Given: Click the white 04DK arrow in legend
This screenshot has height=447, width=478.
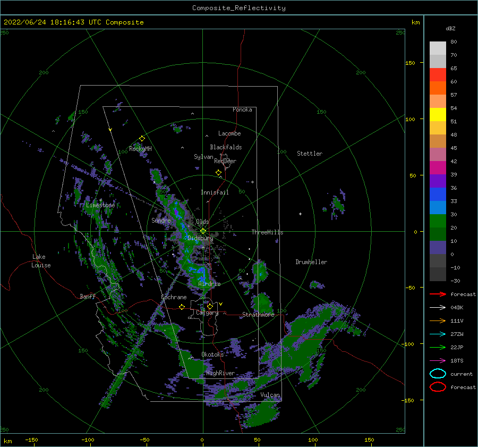Looking at the screenshot, I should [438, 307].
